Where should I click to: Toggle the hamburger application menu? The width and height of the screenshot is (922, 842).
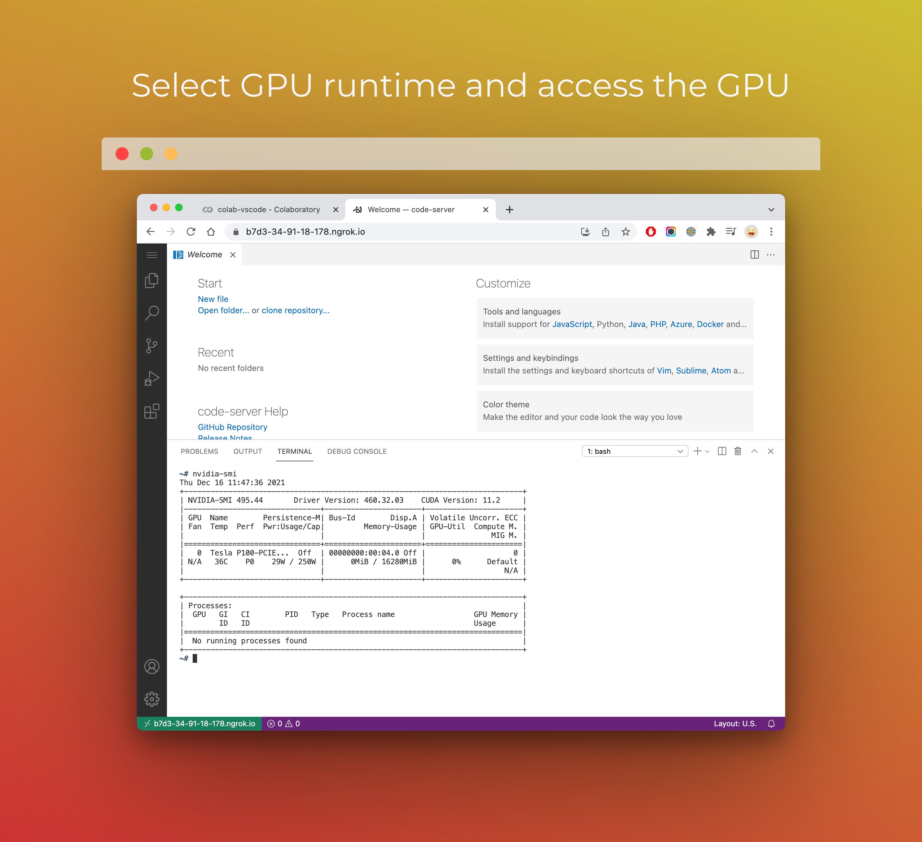pos(151,255)
